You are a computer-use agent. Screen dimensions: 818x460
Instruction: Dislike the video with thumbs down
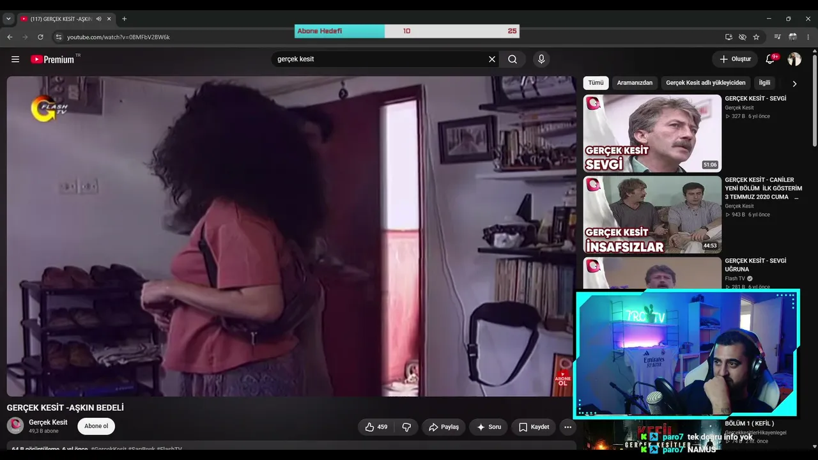click(406, 427)
